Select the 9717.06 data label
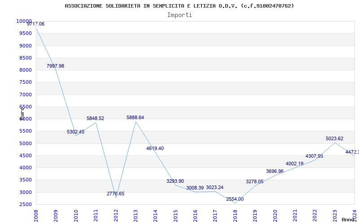 [x=36, y=24]
